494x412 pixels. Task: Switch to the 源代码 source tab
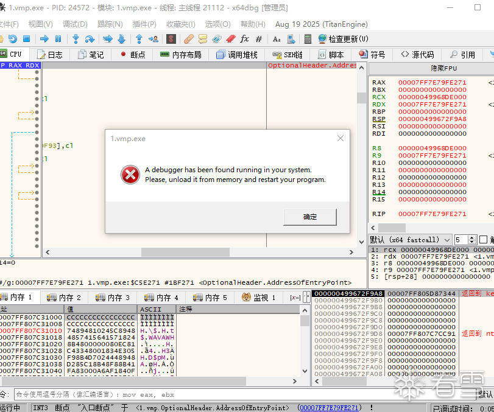(417, 55)
